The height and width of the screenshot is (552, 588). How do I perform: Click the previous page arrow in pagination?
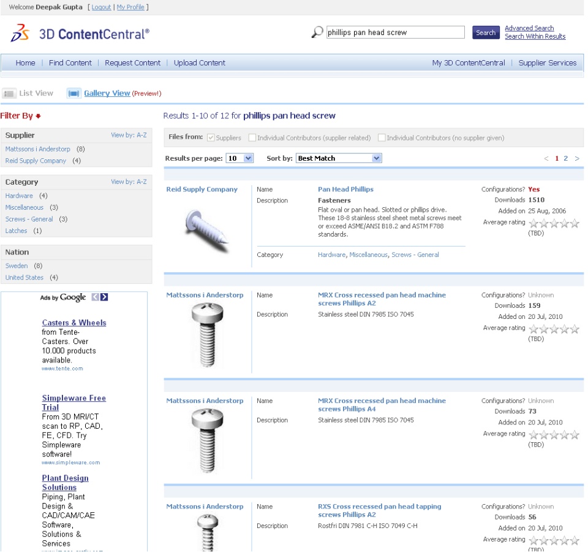coord(546,158)
